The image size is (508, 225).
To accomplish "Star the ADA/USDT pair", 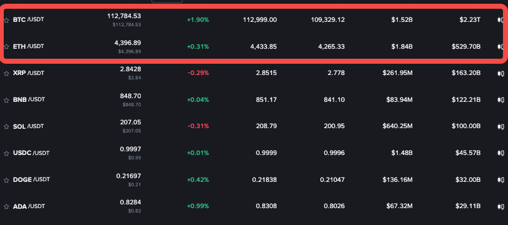I will point(6,206).
